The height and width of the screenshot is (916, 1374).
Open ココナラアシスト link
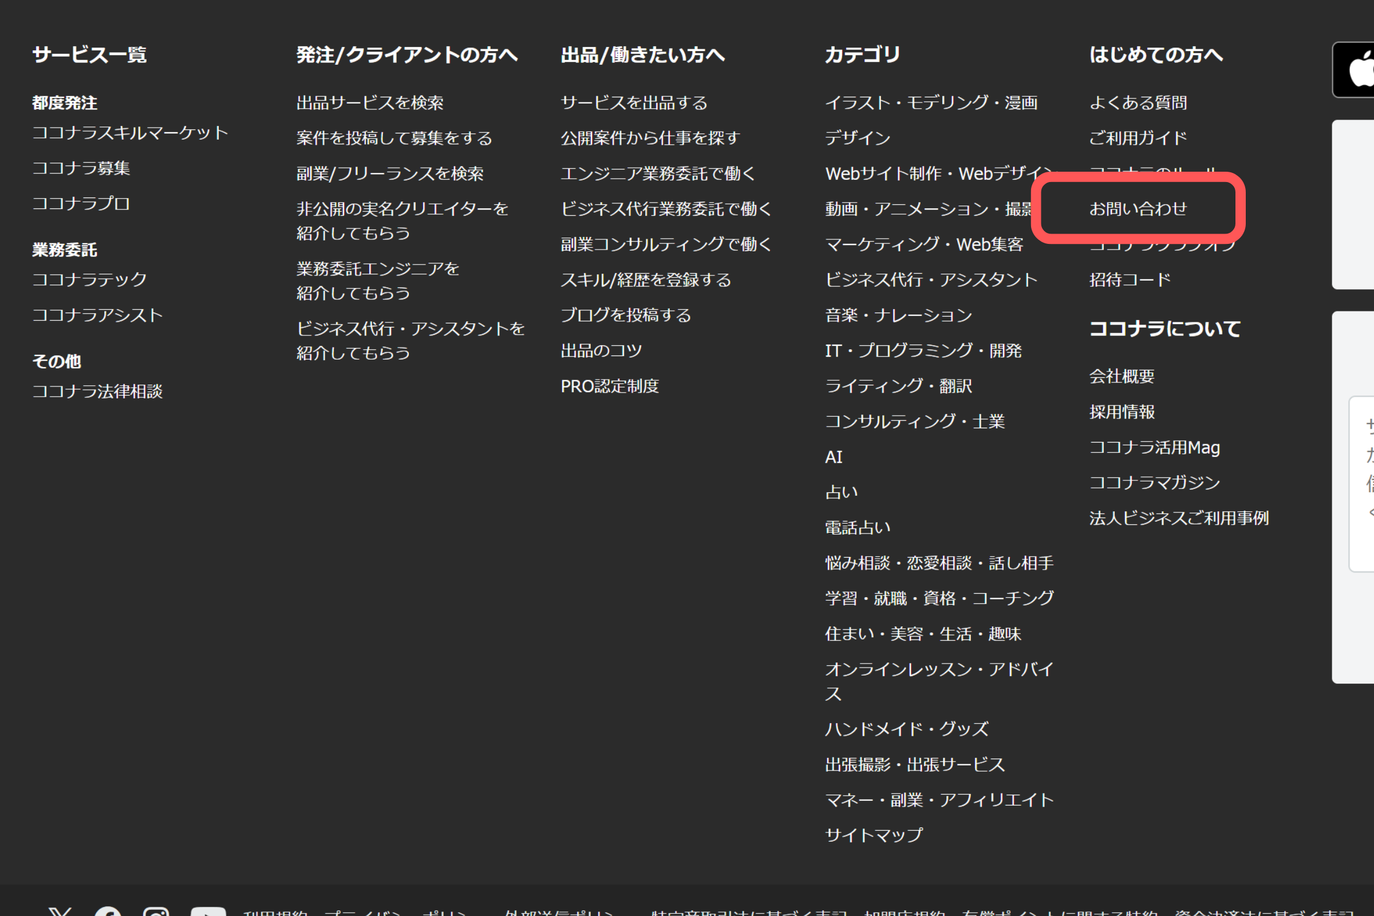click(97, 315)
